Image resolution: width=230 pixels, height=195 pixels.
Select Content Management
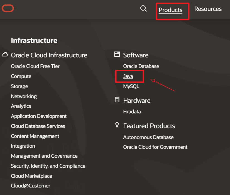35,136
